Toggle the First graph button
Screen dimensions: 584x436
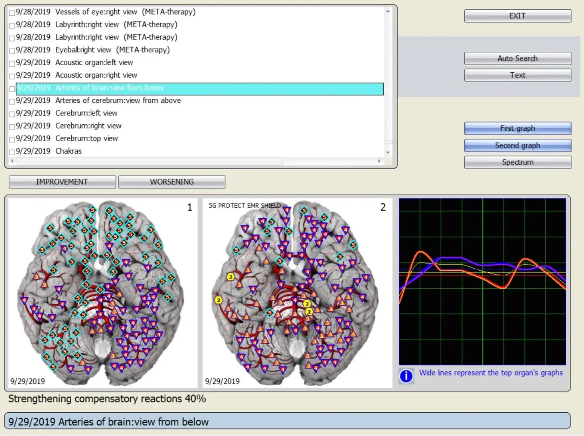coord(517,128)
